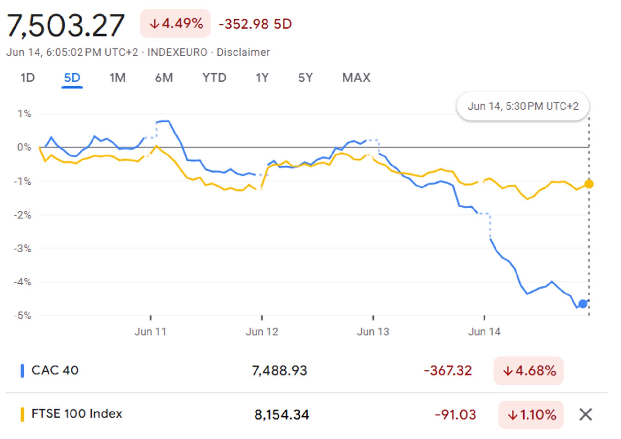The height and width of the screenshot is (439, 621).
Task: Click the FTSE 1.10% down badge
Action: point(531,415)
